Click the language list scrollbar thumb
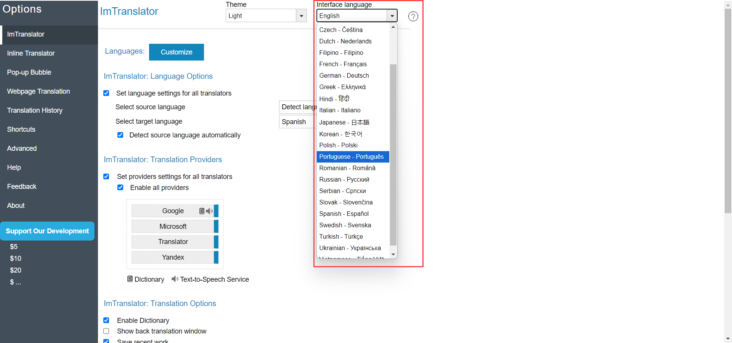 (393, 155)
